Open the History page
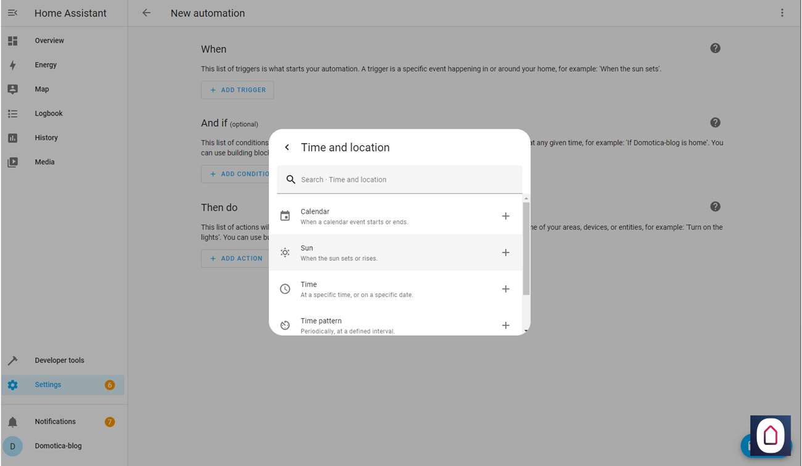Screen dimensions: 802x466 [46, 137]
